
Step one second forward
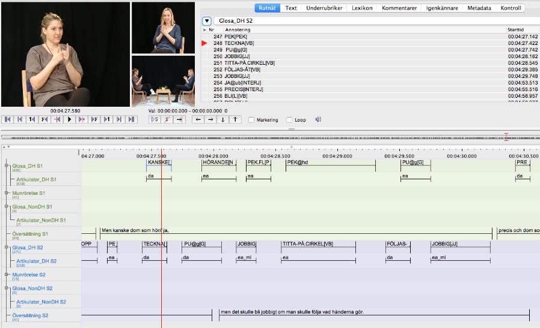(107, 119)
